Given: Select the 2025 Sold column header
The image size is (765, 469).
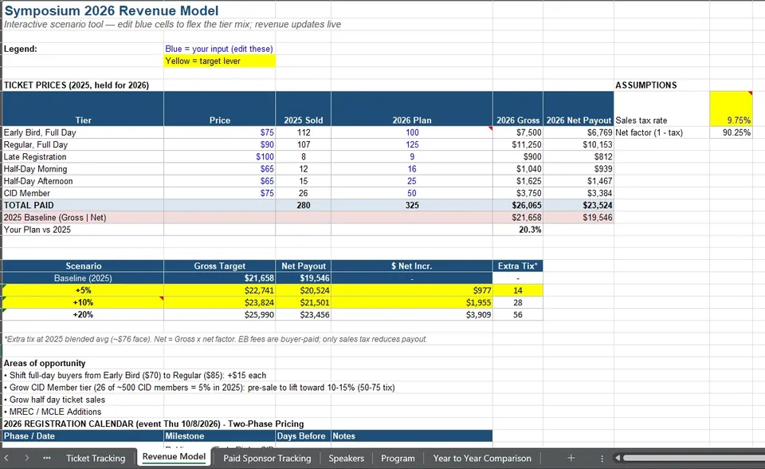Looking at the screenshot, I should pos(303,108).
